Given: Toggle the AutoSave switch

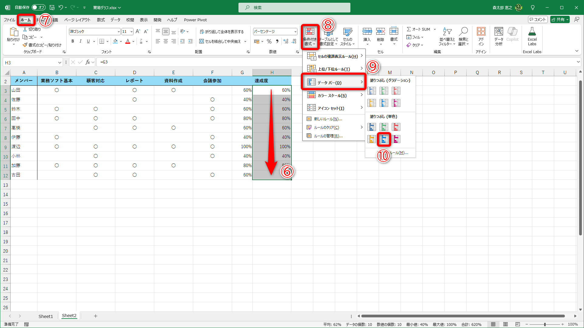Looking at the screenshot, I should 38,7.
